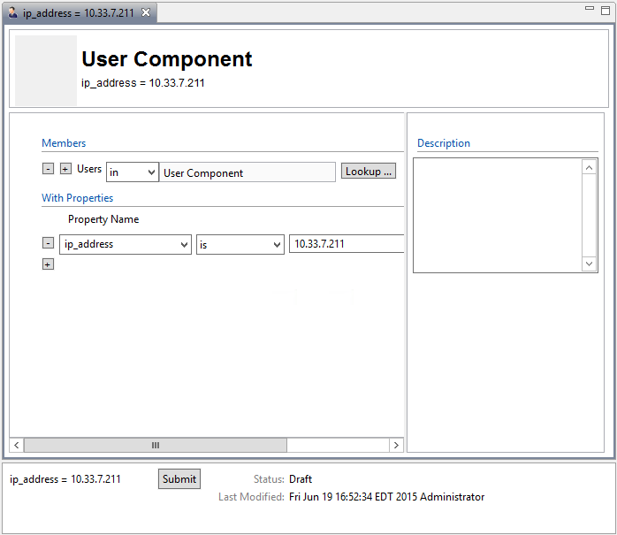The height and width of the screenshot is (535, 617).
Task: Click the User Component members field
Action: click(x=248, y=172)
